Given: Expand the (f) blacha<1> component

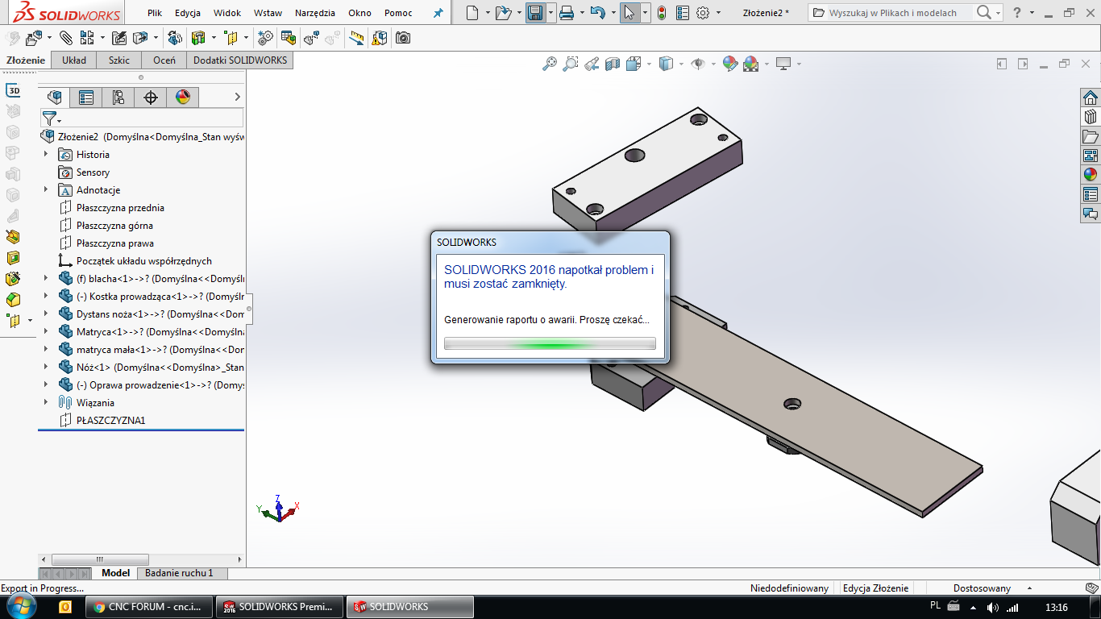Looking at the screenshot, I should coord(46,278).
